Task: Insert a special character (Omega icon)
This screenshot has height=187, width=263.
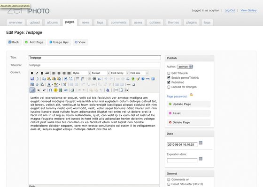Action: point(50,90)
